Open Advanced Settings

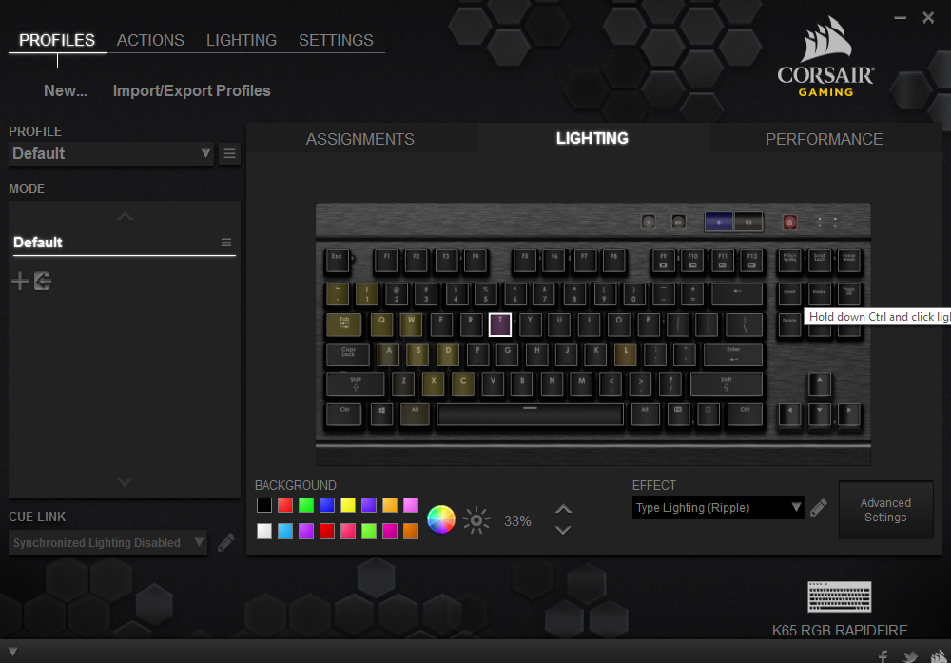[x=885, y=510]
